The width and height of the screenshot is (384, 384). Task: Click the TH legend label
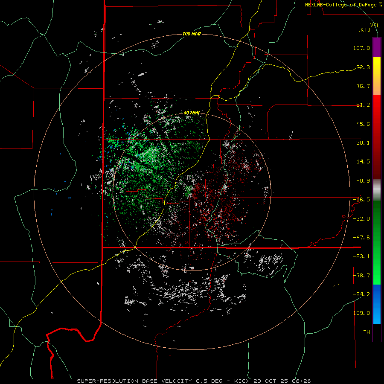pos(367,332)
